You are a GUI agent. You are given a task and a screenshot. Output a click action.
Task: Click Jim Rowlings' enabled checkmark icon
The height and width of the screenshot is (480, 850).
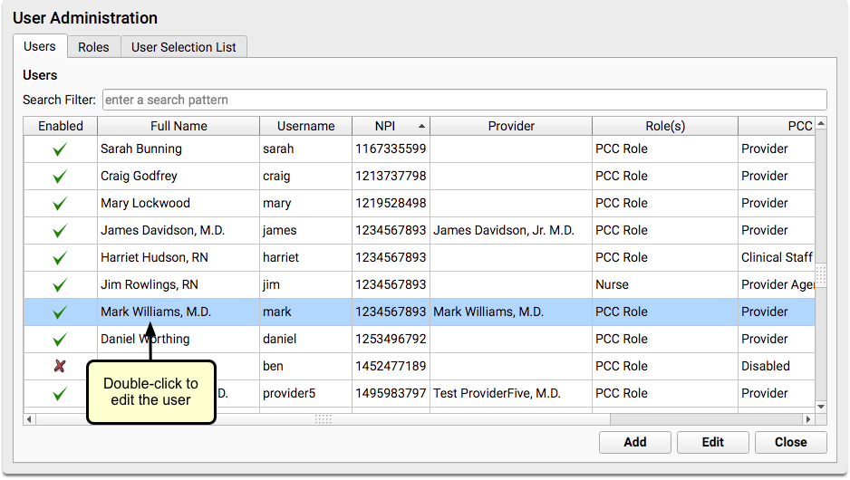click(x=60, y=284)
